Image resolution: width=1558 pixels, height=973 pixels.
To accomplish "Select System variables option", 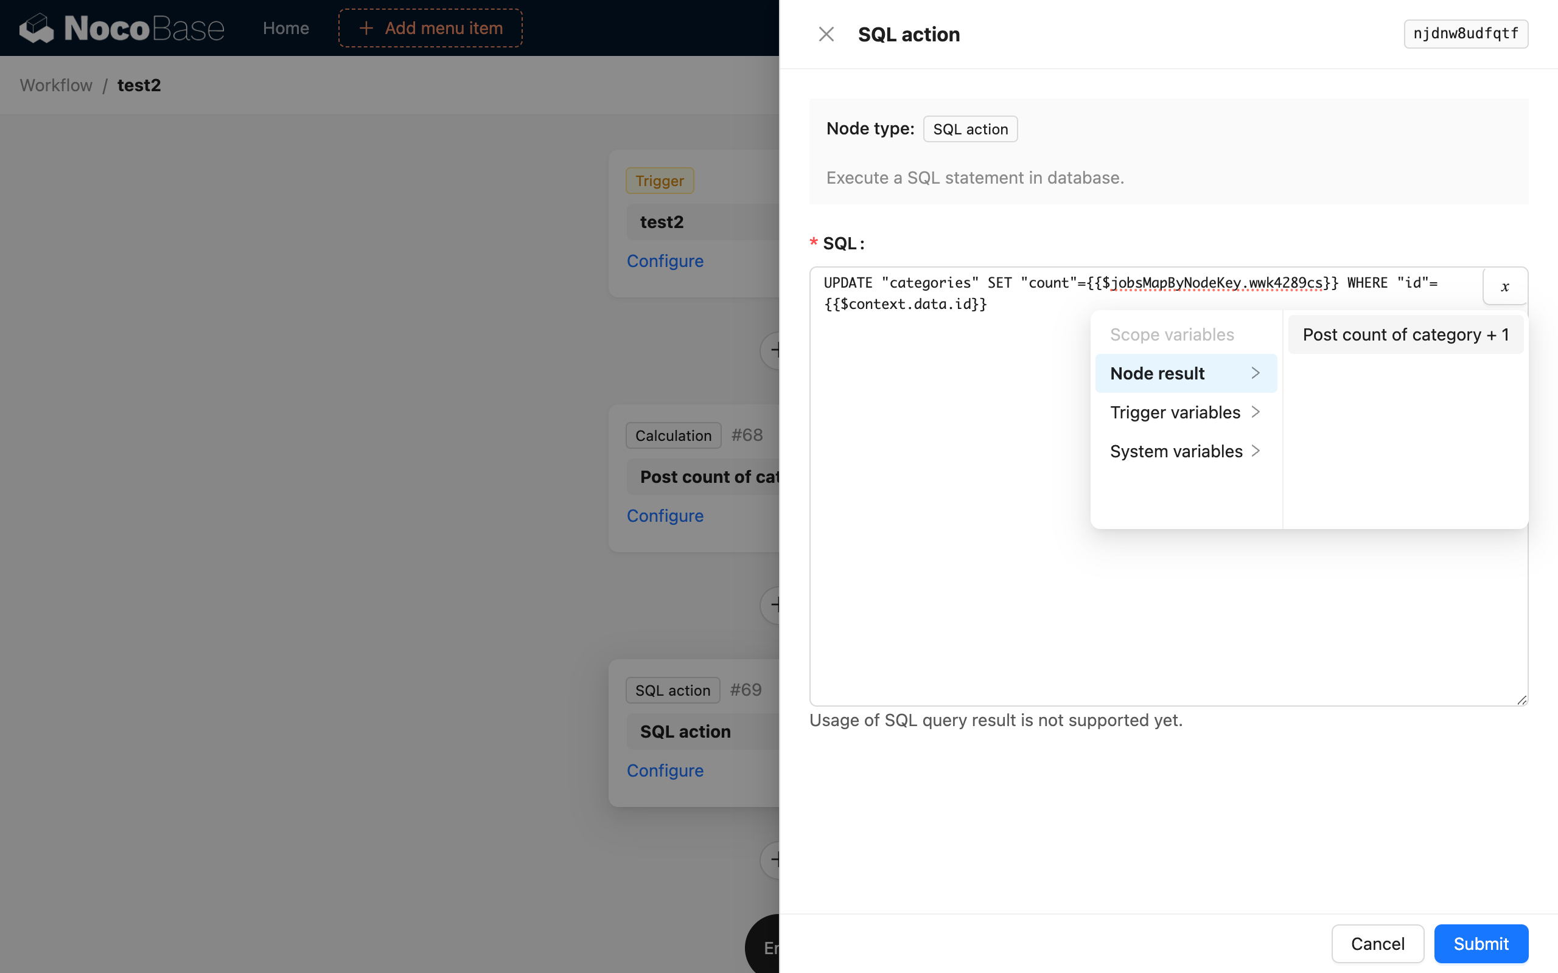I will [x=1176, y=451].
